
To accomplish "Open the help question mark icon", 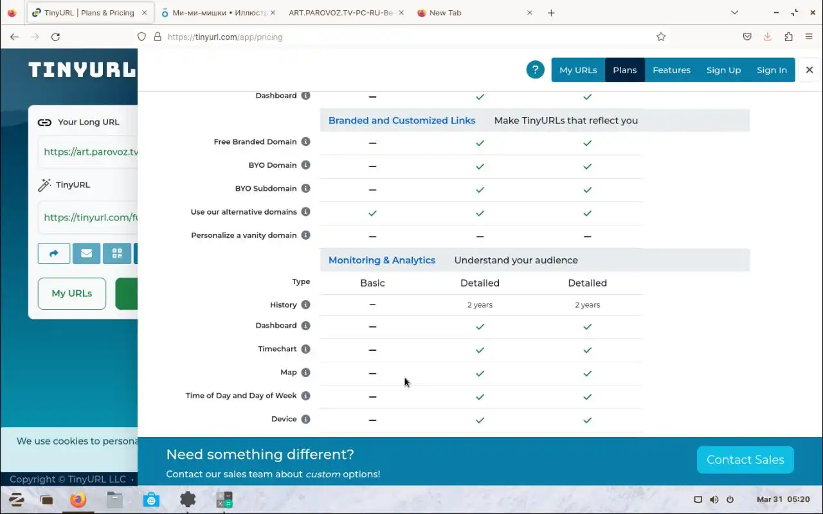I will 535,70.
